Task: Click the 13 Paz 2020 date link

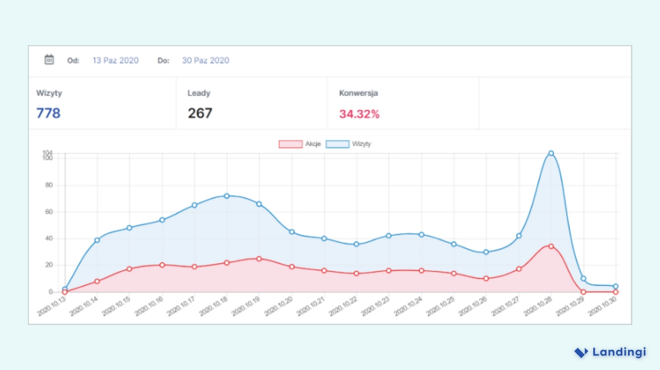Action: [x=115, y=60]
